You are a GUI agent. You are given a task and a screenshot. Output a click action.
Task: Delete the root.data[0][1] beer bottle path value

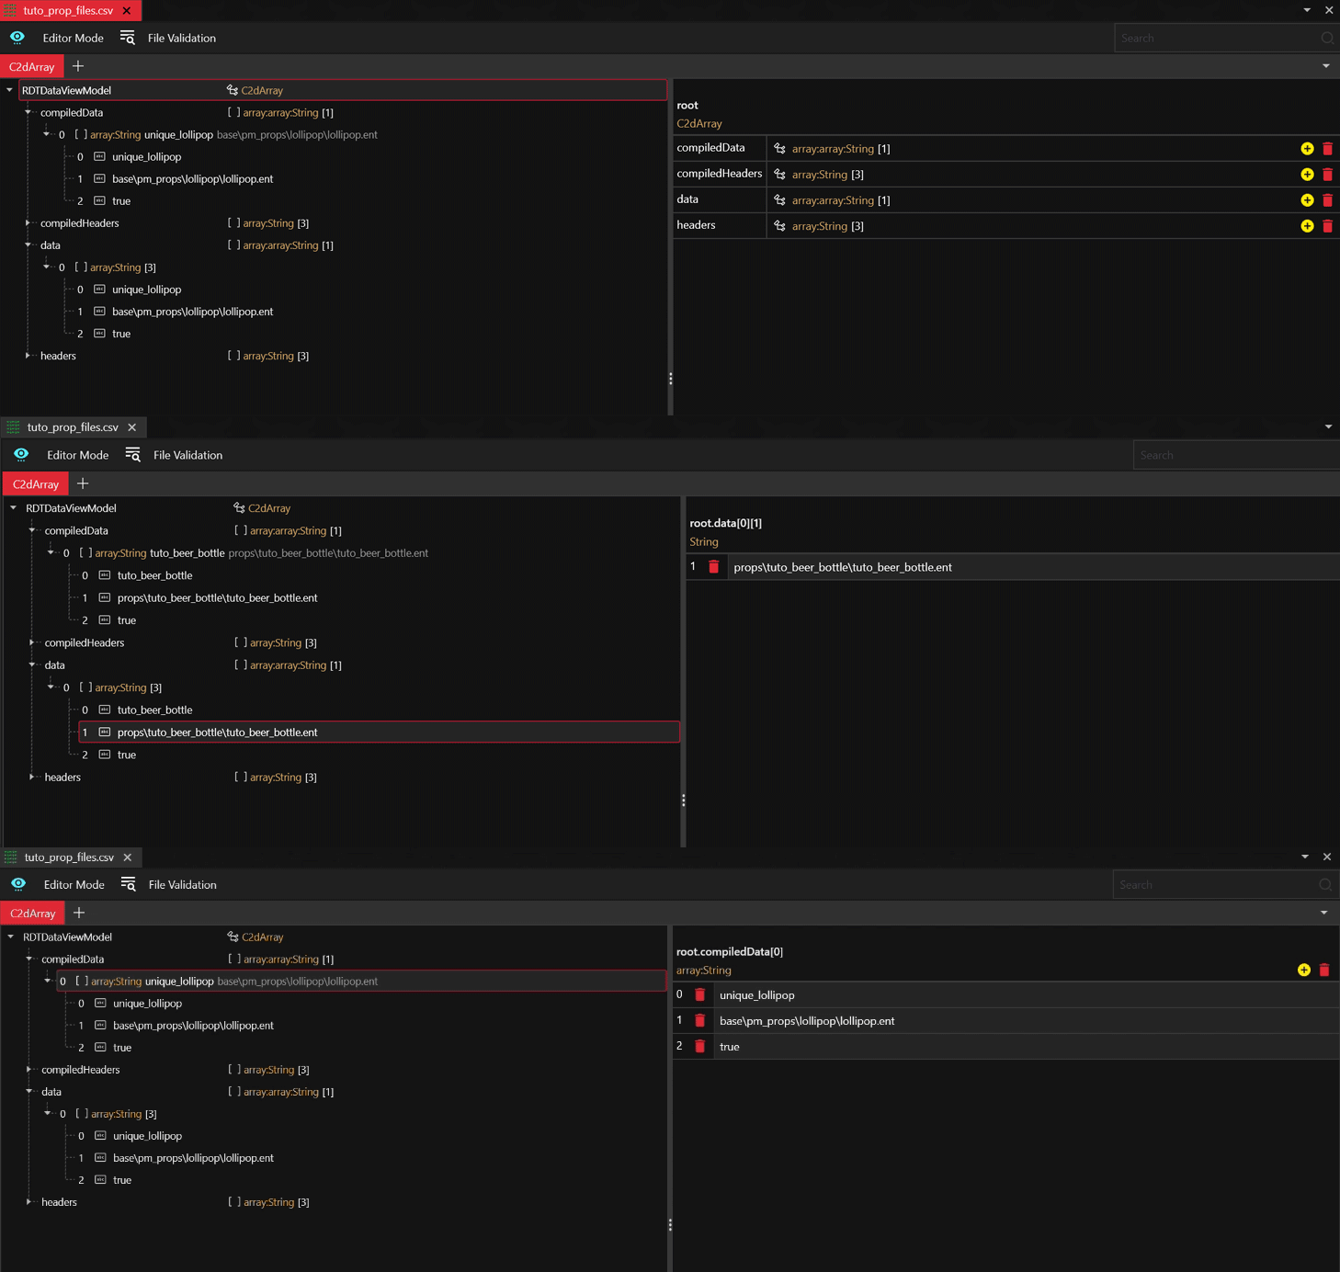pyautogui.click(x=713, y=567)
